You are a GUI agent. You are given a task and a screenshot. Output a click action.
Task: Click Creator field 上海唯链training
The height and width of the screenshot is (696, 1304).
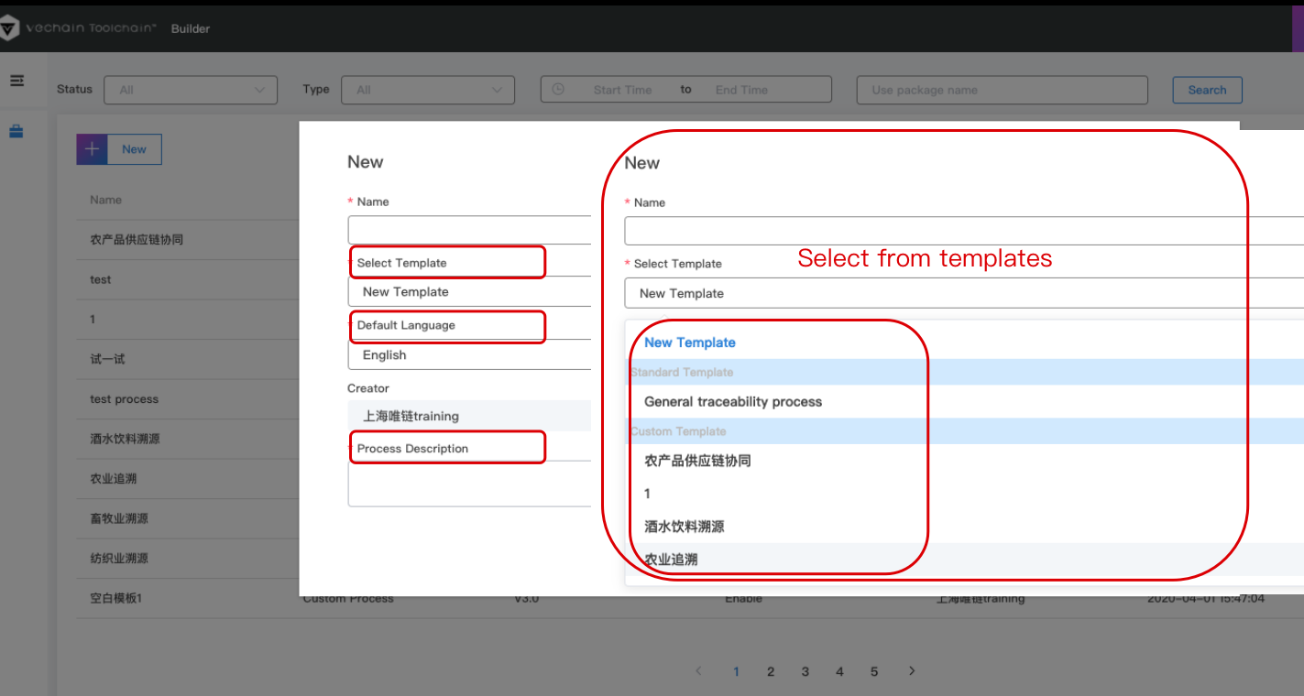[469, 416]
